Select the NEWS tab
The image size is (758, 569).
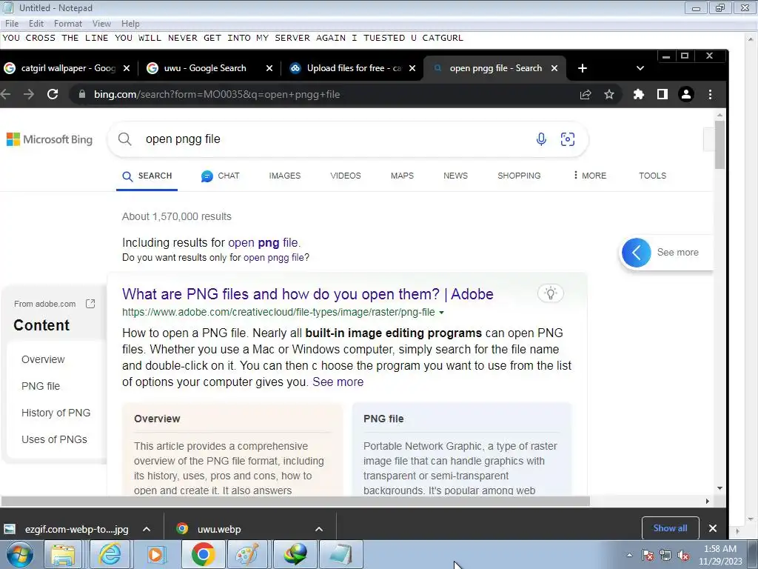[x=455, y=176]
